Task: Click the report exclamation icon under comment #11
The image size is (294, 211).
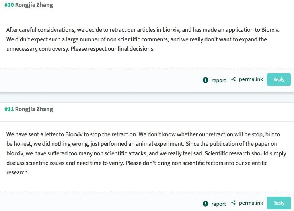Action: 205,203
